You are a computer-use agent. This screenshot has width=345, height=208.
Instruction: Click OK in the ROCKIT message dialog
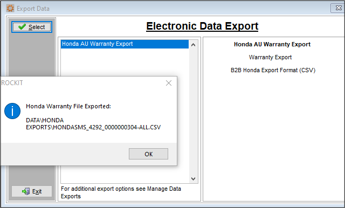pos(149,154)
